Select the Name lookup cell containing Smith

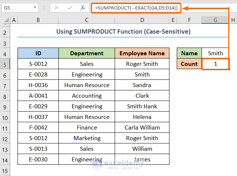[215, 53]
